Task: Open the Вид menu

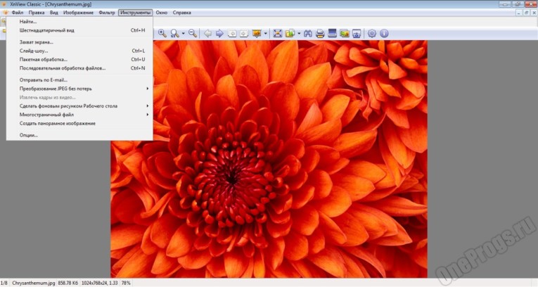Action: coord(54,13)
